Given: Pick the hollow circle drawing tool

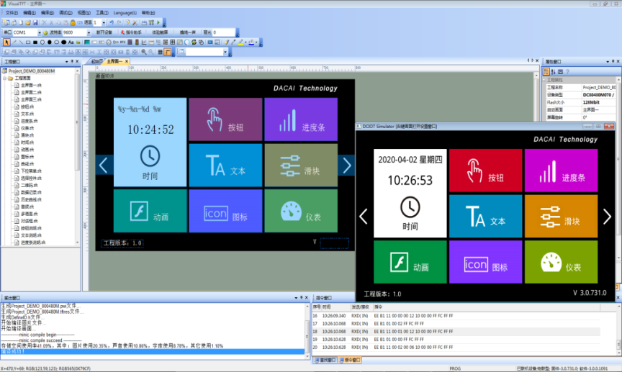Looking at the screenshot, I should pos(42,42).
